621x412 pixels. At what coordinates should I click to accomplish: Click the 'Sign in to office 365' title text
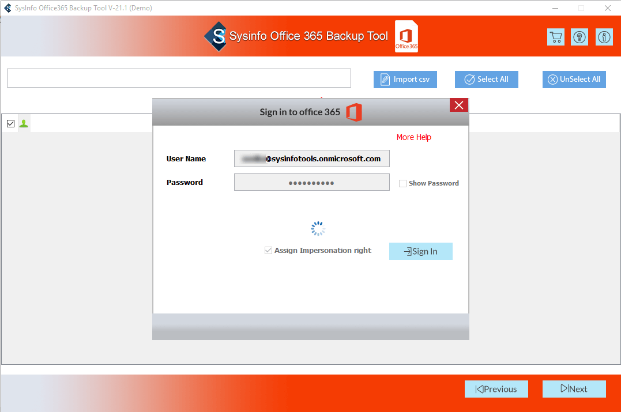(x=300, y=112)
